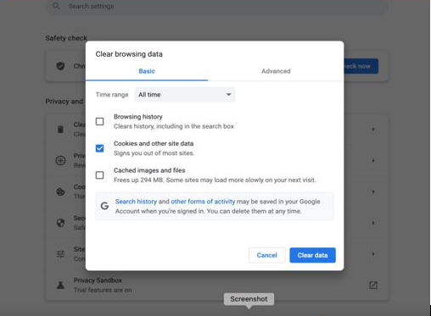The height and width of the screenshot is (316, 431).
Task: Click the Site settings sliders icon
Action: click(x=60, y=254)
